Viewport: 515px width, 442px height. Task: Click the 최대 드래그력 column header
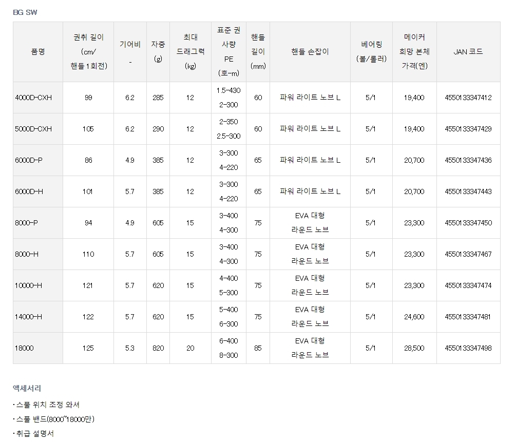pos(190,51)
